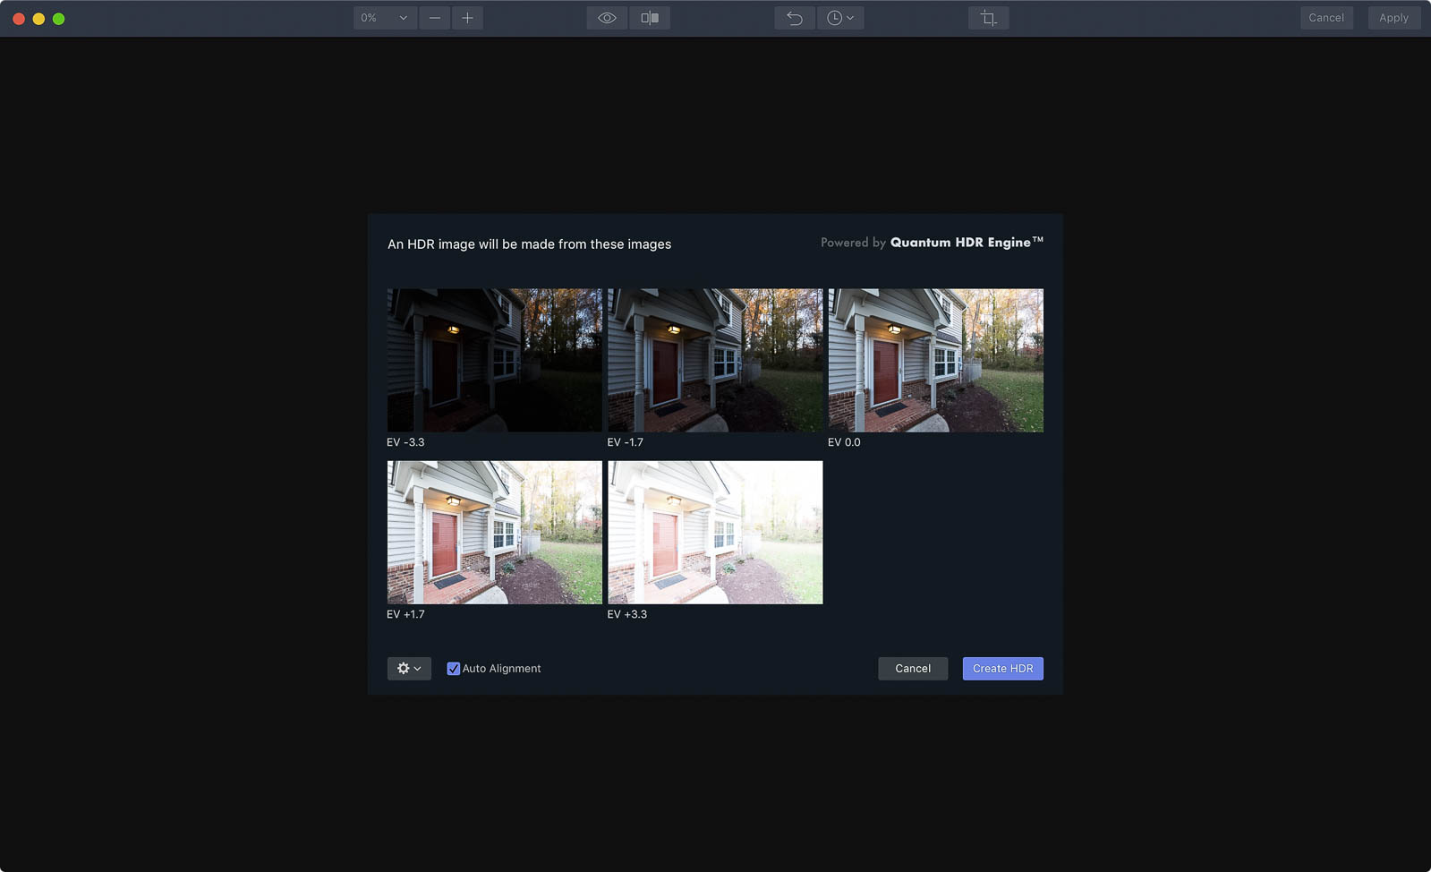Toggle the eye preview icon
Image resolution: width=1431 pixels, height=872 pixels.
pos(607,18)
